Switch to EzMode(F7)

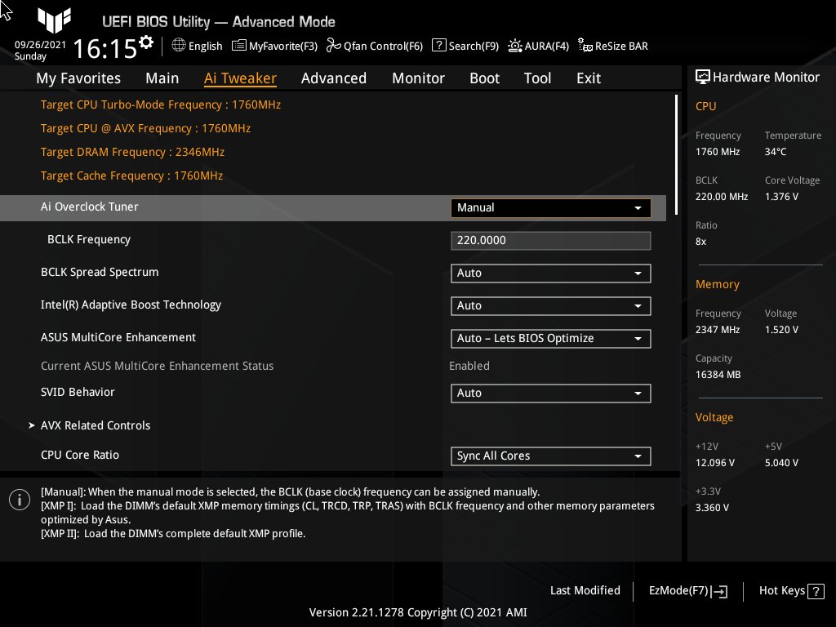click(678, 591)
